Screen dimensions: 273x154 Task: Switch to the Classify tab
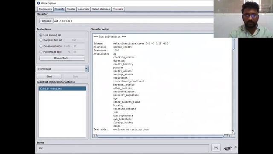pyautogui.click(x=59, y=9)
